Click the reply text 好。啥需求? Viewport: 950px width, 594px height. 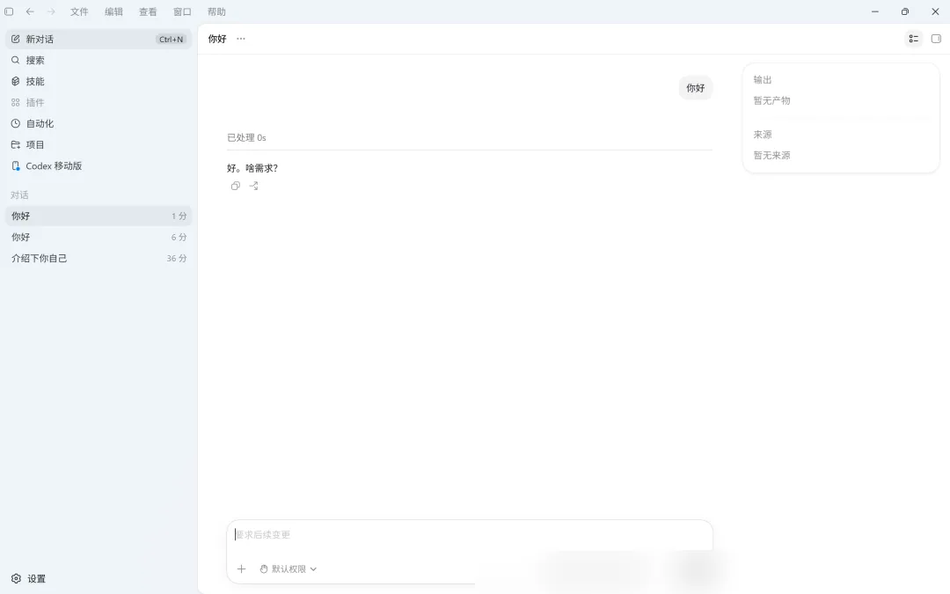pos(252,168)
